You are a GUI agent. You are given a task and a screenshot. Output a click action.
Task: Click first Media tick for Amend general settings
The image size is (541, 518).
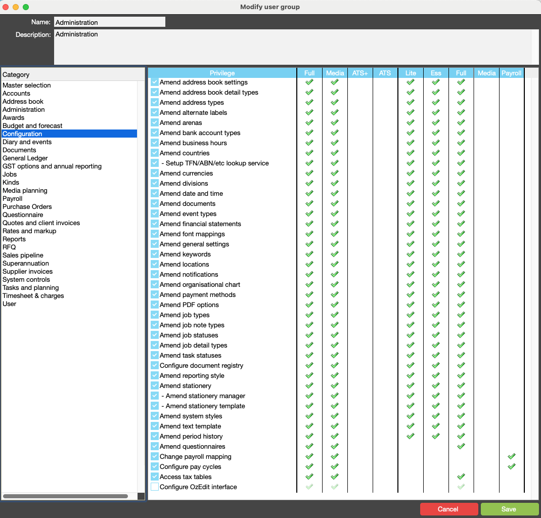335,244
